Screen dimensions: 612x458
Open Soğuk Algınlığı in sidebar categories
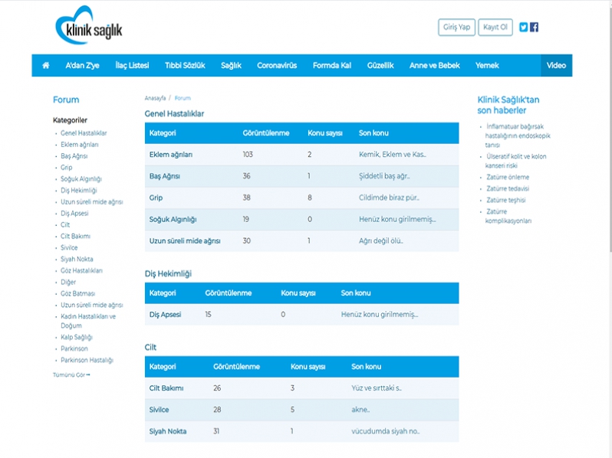(81, 179)
